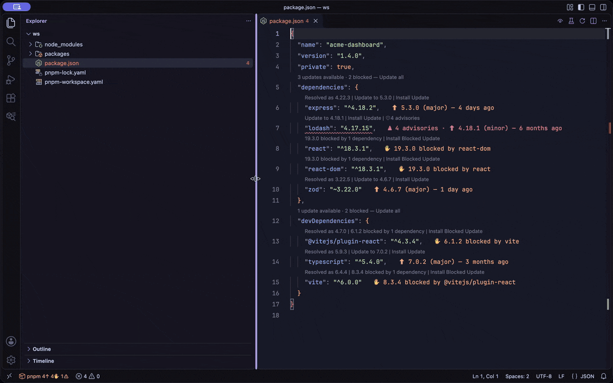
Task: Click the "1.4.0" version value
Action: [x=349, y=56]
